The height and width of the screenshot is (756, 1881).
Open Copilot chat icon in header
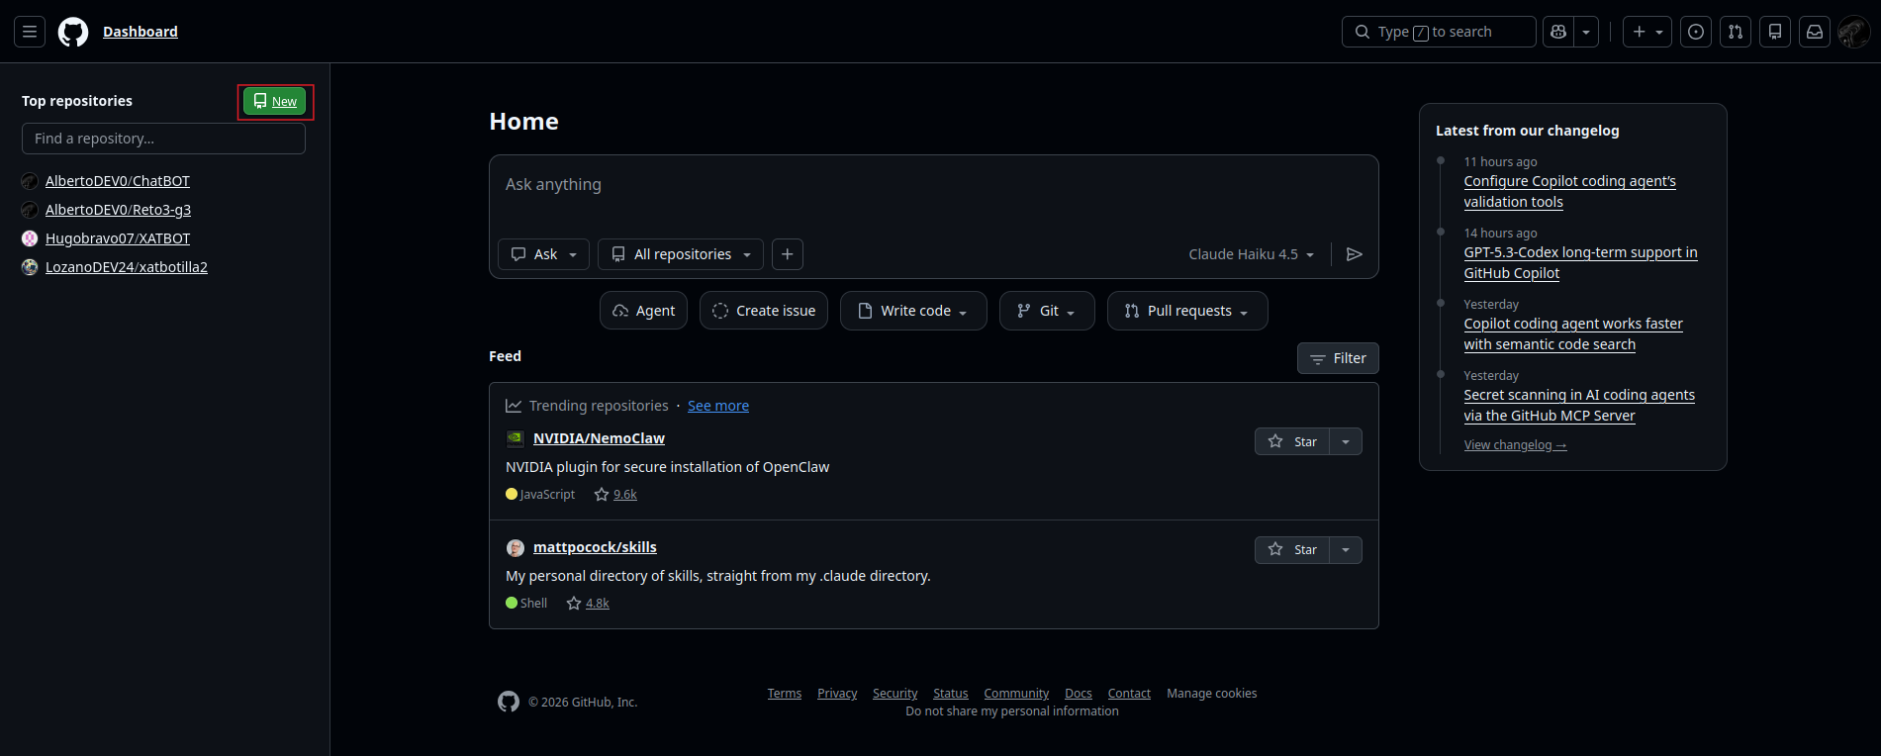pyautogui.click(x=1558, y=32)
